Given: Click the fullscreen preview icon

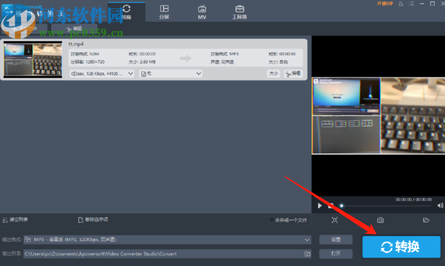Looking at the screenshot, I should tap(335, 220).
